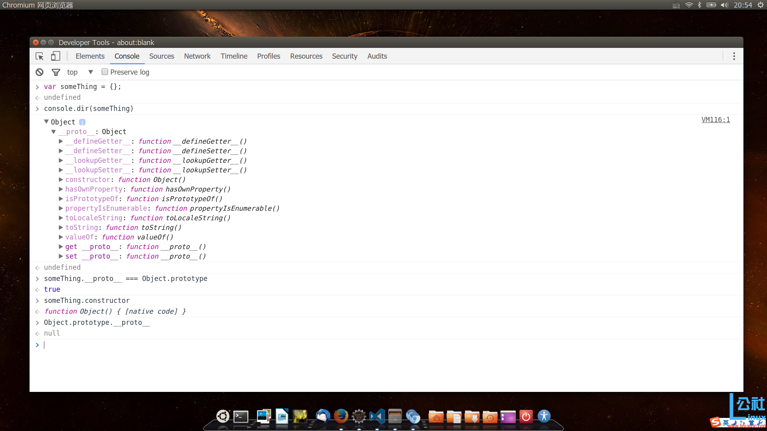Switch to the Resources tab
The width and height of the screenshot is (767, 431).
(x=306, y=56)
